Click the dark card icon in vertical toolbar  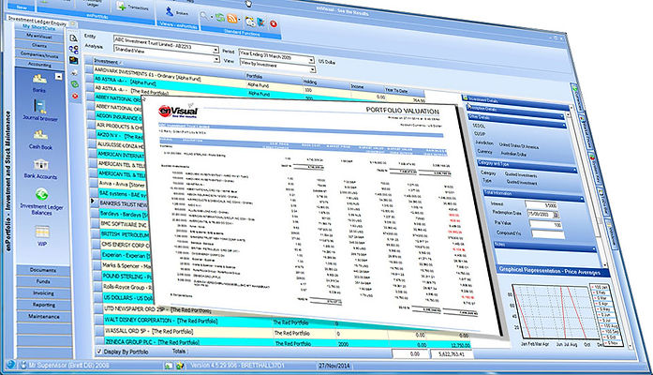point(74,61)
